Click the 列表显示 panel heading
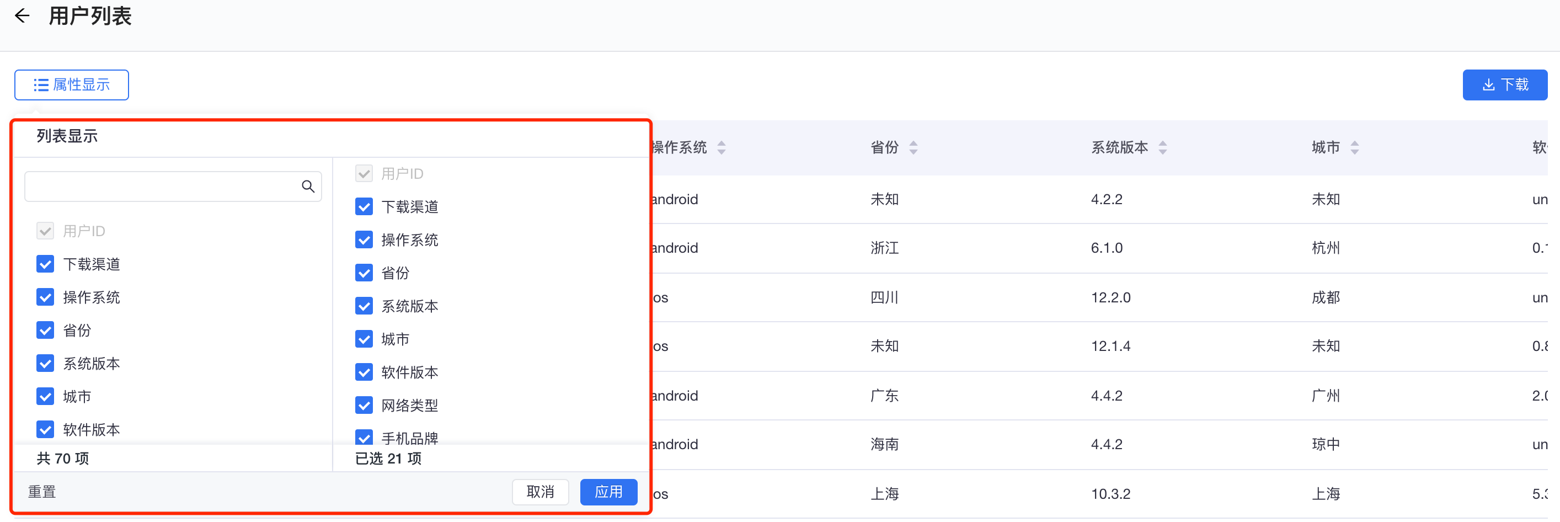The width and height of the screenshot is (1560, 522). (x=67, y=136)
